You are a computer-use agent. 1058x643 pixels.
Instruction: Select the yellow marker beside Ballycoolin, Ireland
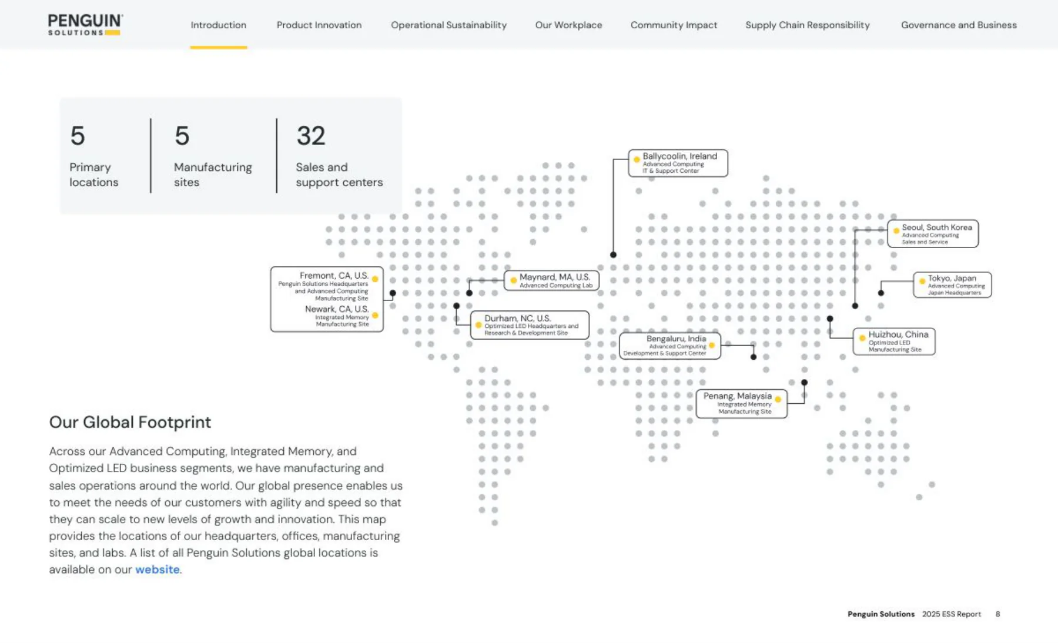click(x=637, y=159)
